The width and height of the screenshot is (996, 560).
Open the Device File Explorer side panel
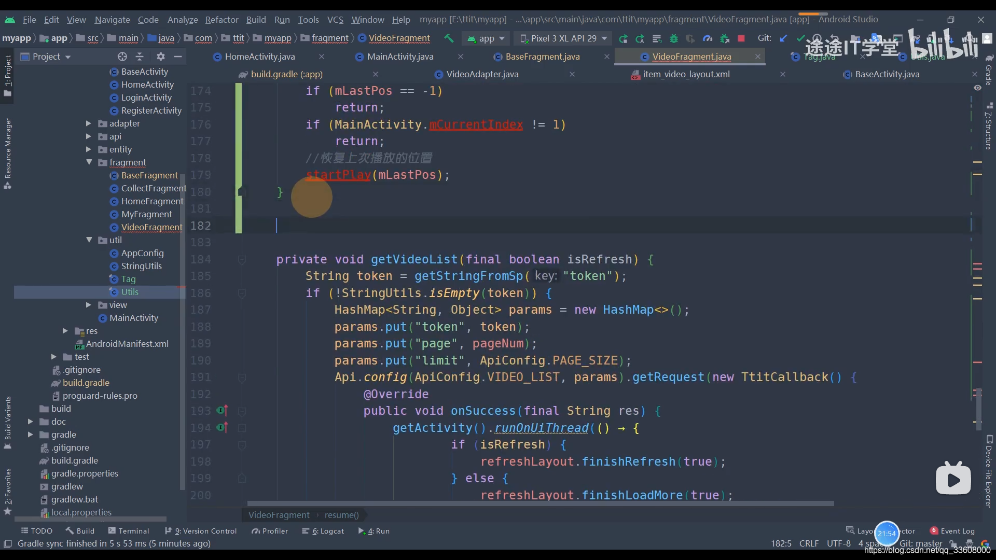pyautogui.click(x=989, y=472)
